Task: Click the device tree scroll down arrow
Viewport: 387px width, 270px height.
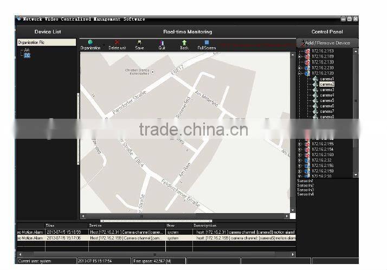Action: (x=356, y=175)
